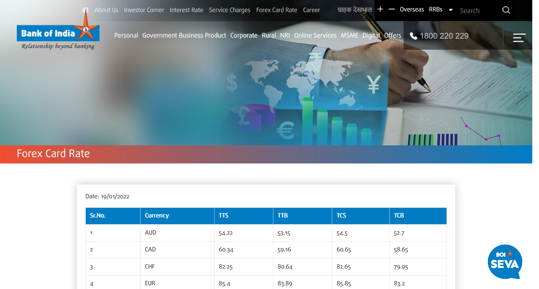Go to the Service Charges page
Screen dimensions: 539x289
tap(230, 10)
